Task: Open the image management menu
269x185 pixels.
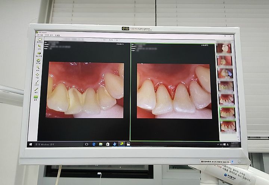Action: point(49,35)
